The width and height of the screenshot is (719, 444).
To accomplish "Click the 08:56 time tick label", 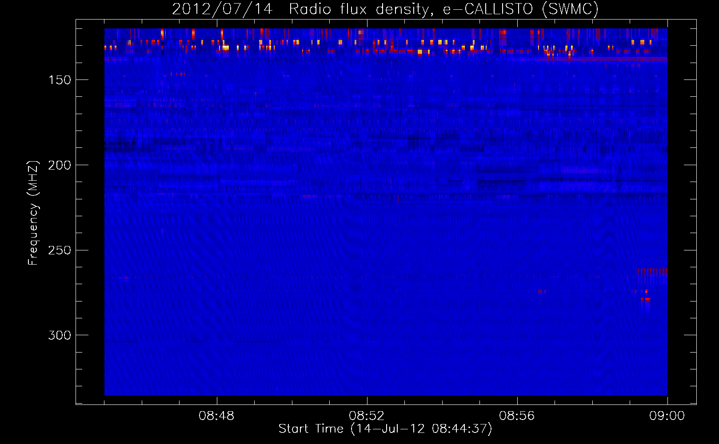I will tap(517, 416).
